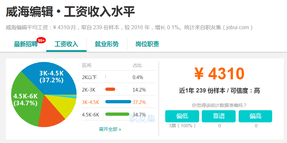Click the red 99+ notification badge
Image resolution: width=287 pixels, height=143 pixels.
coord(41,40)
